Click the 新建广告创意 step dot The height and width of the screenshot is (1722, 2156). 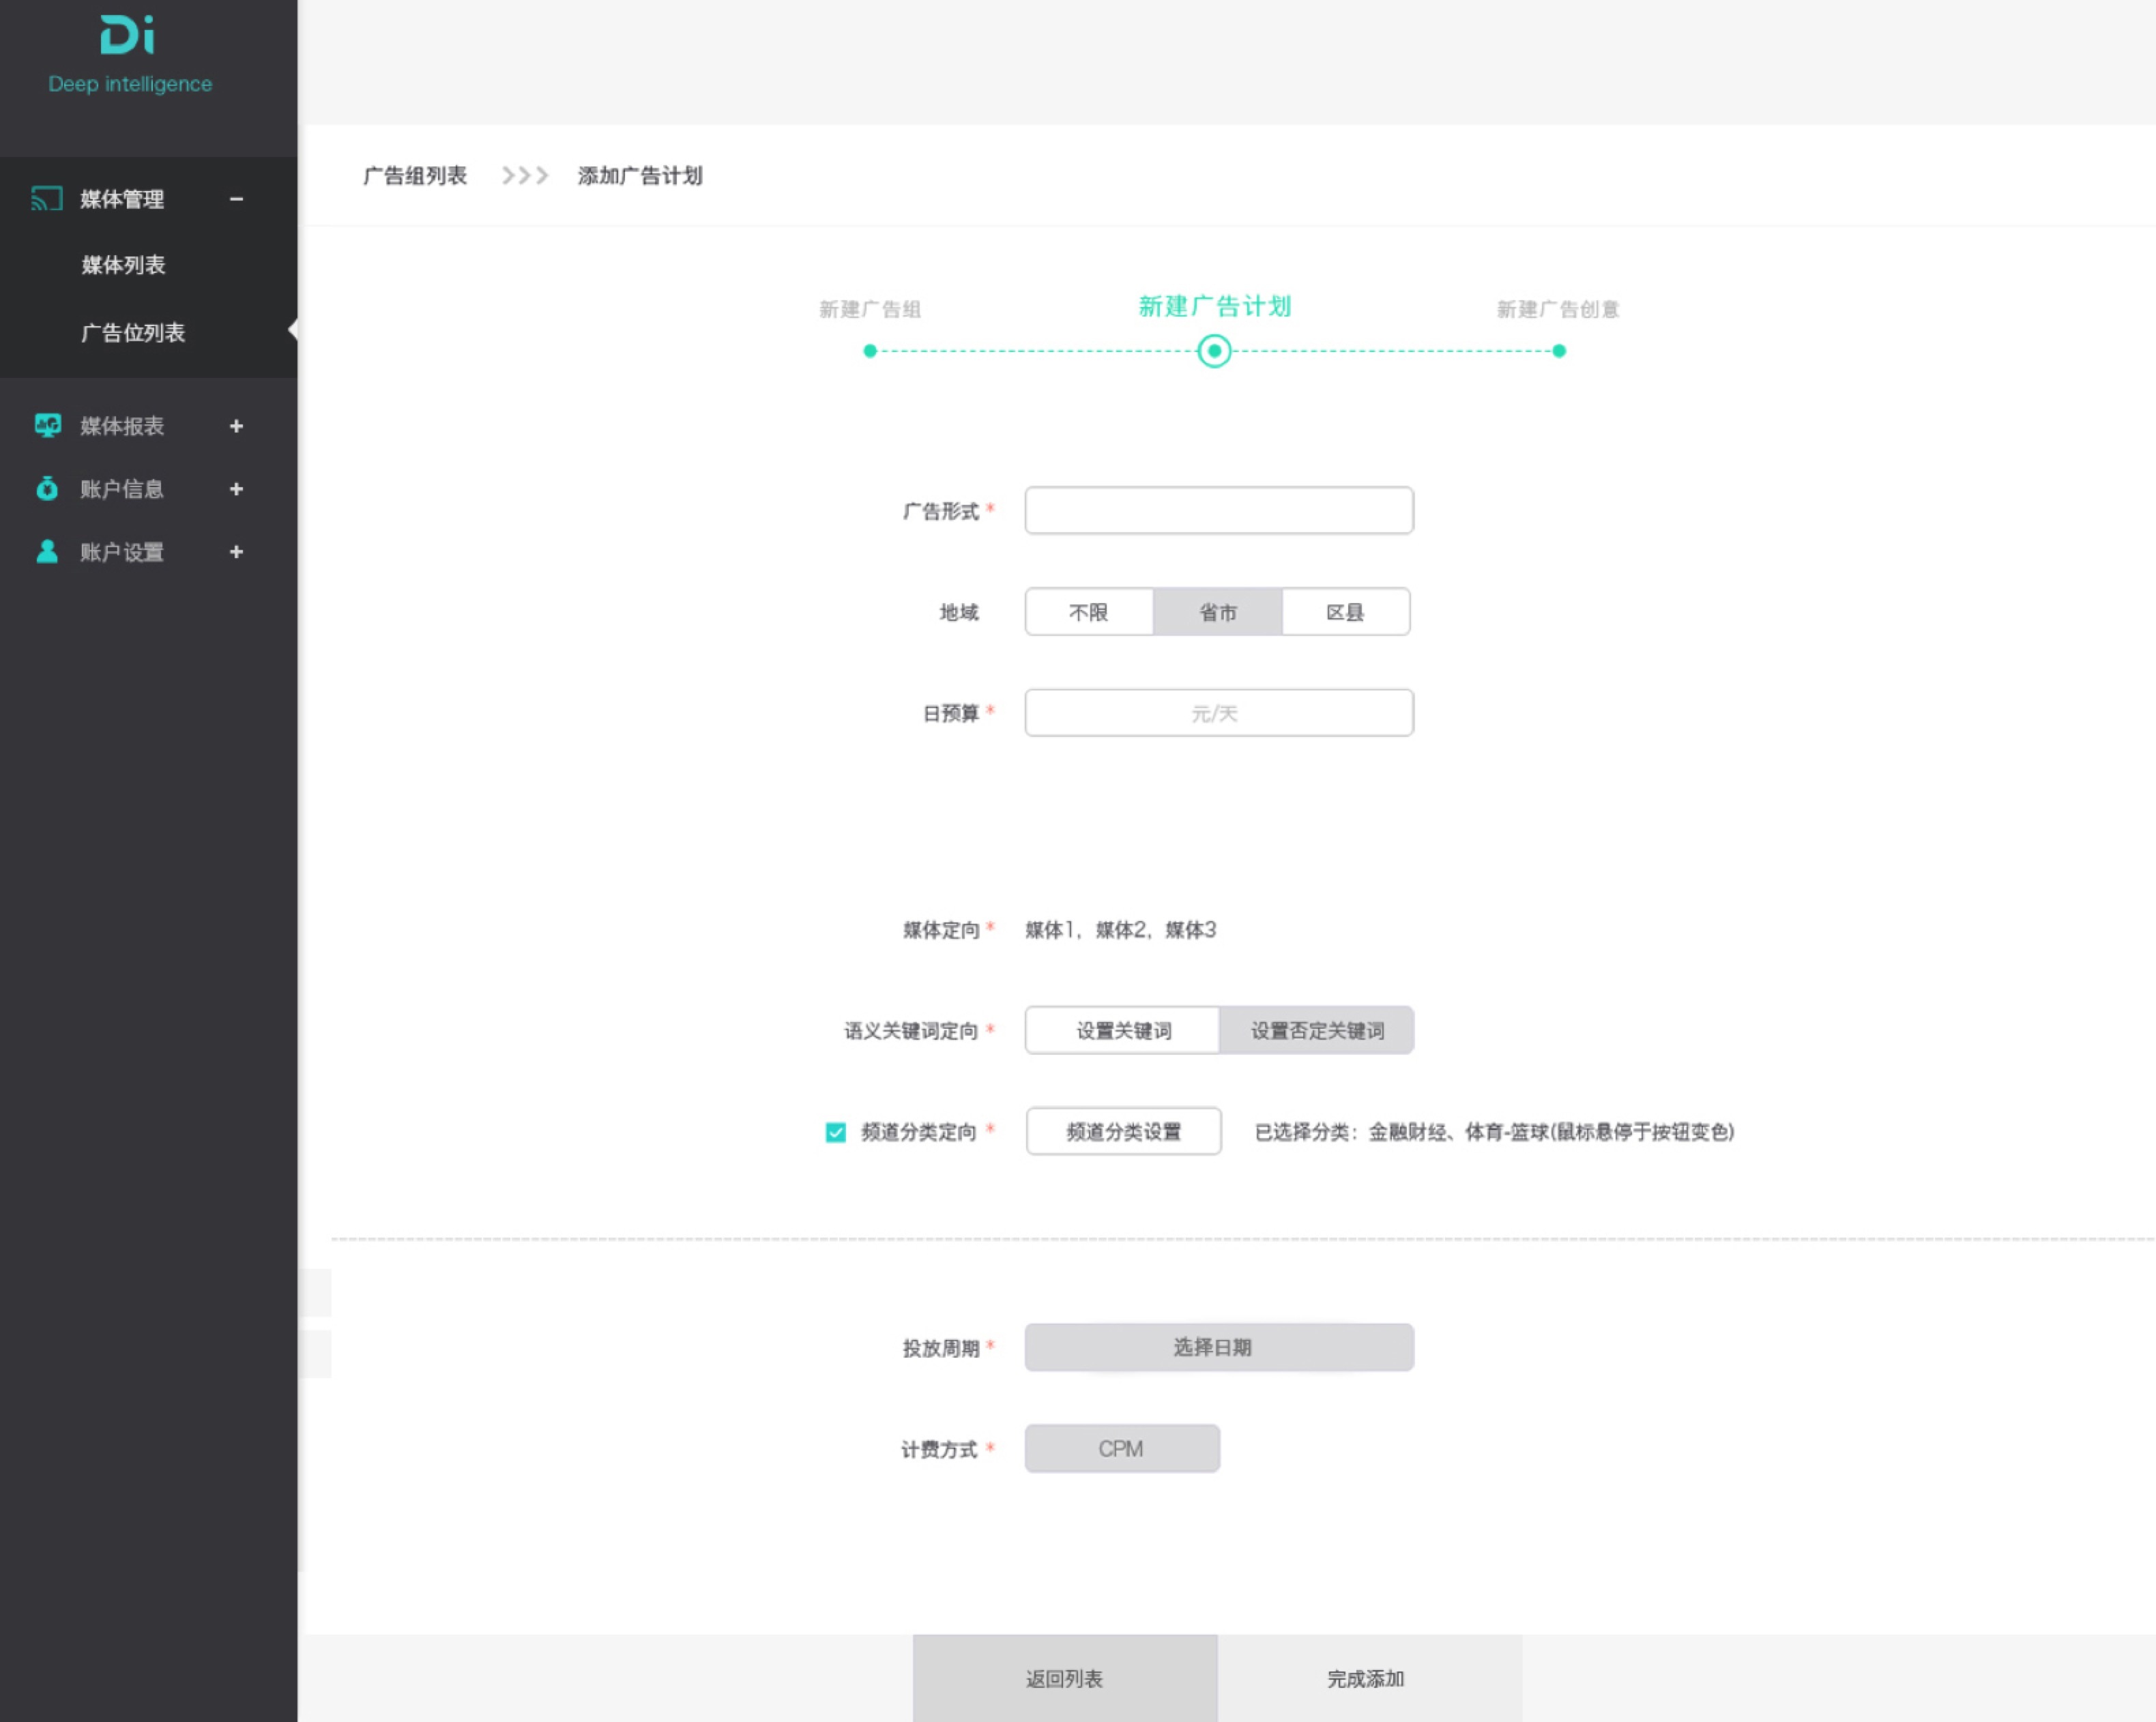coord(1558,351)
